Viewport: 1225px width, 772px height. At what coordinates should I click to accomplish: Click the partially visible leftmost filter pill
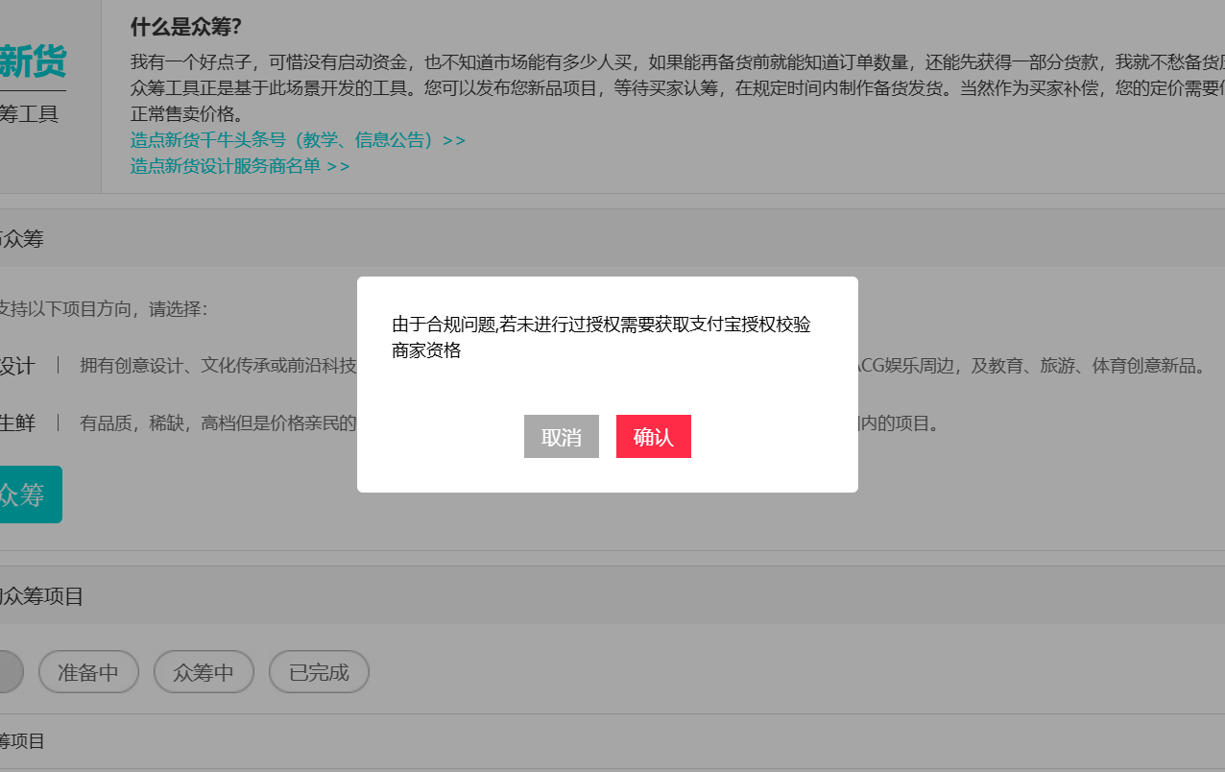pos(10,671)
